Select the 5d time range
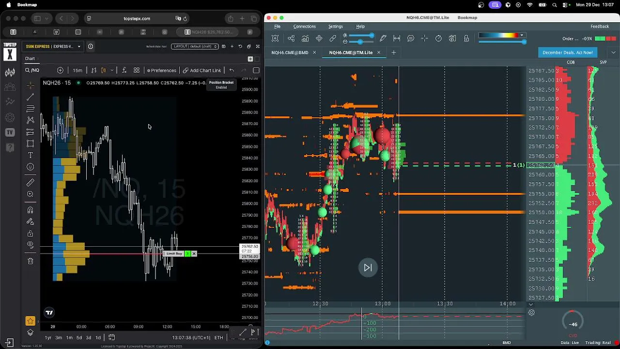620x349 pixels. point(79,337)
